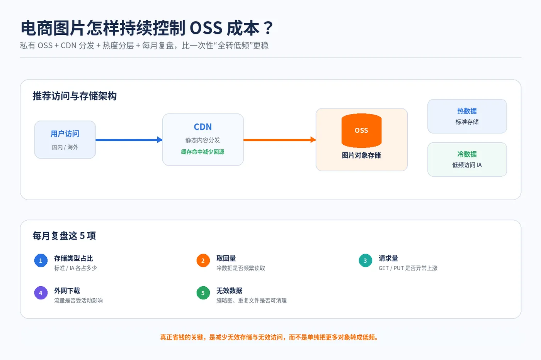Click the purple number 4 circle
This screenshot has height=360, width=541.
[41, 293]
